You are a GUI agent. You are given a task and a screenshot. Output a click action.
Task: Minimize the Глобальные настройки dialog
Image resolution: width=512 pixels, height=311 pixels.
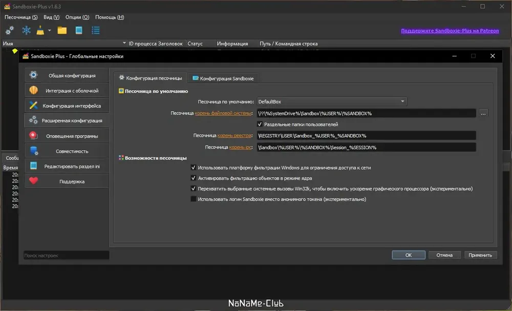point(454,56)
